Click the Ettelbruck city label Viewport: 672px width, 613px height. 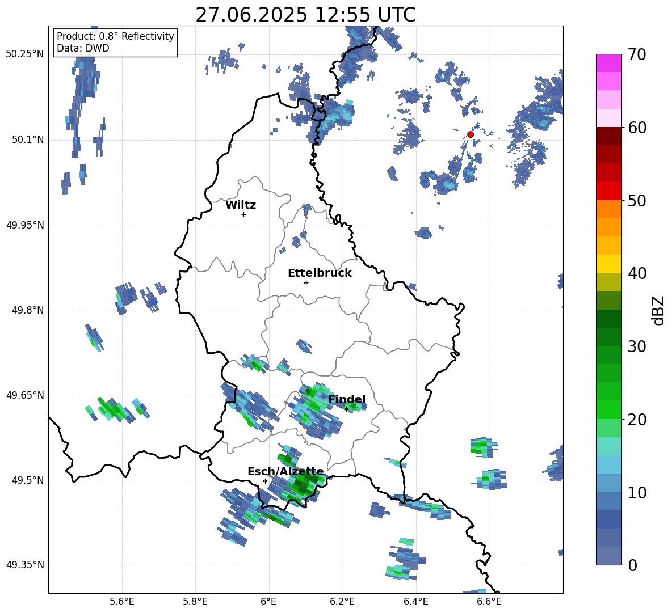point(320,273)
